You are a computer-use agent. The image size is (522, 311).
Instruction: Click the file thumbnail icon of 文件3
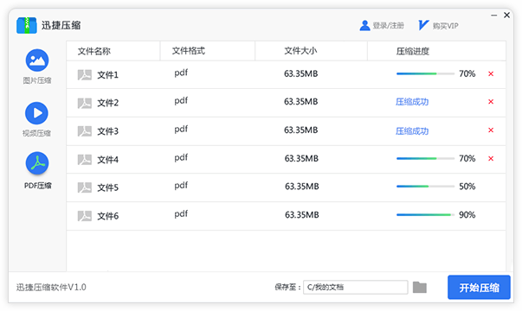click(x=85, y=131)
